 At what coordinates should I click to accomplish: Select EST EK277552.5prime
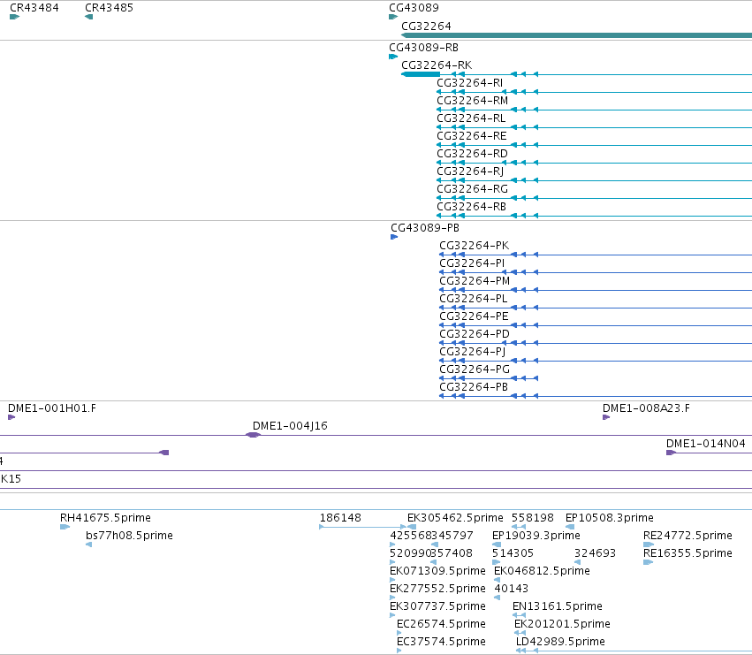coord(438,589)
